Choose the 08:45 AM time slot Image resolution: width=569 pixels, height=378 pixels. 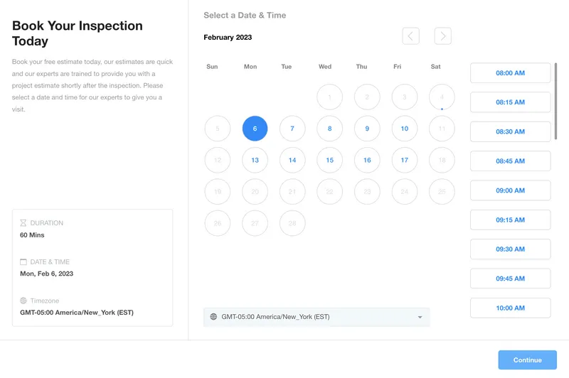point(510,161)
